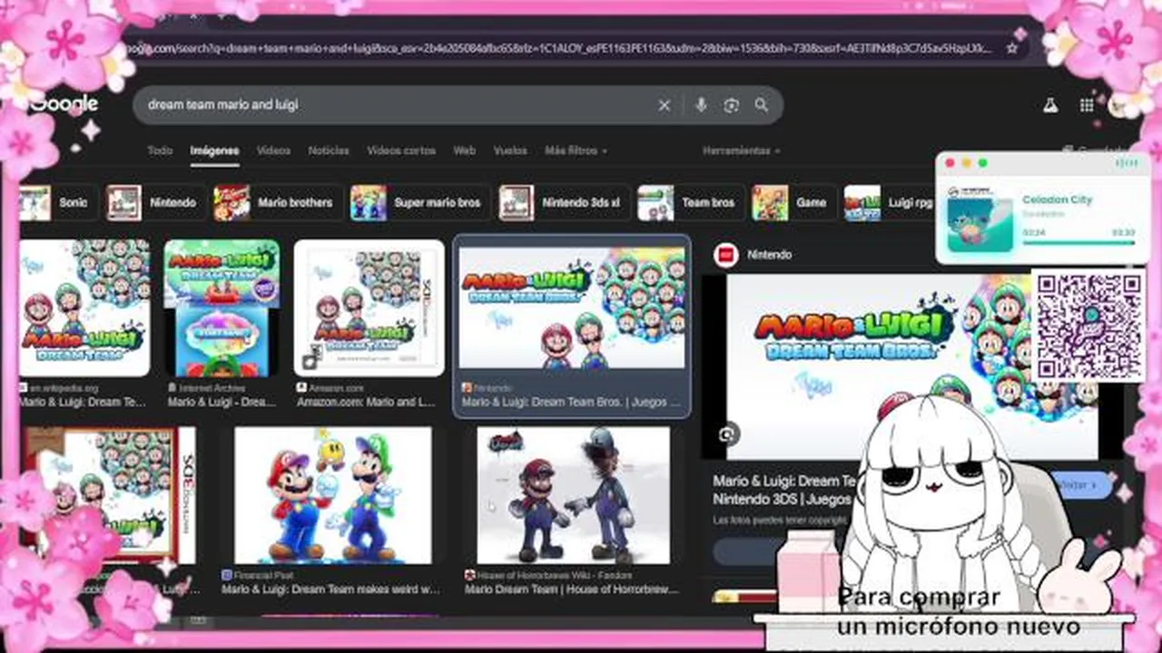Bookmark this page with the star icon
The image size is (1162, 653).
[x=1012, y=48]
